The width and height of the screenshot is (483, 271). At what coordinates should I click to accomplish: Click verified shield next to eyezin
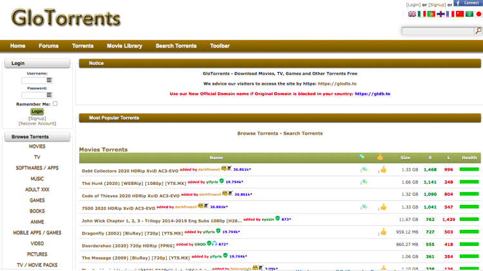278,218
